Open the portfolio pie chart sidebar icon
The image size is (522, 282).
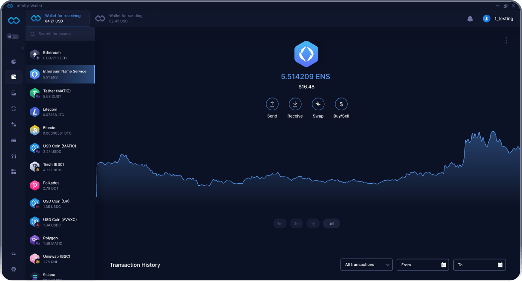(14, 62)
